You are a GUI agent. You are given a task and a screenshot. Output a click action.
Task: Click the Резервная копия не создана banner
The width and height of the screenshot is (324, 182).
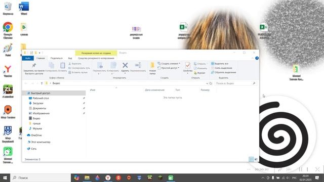96,53
